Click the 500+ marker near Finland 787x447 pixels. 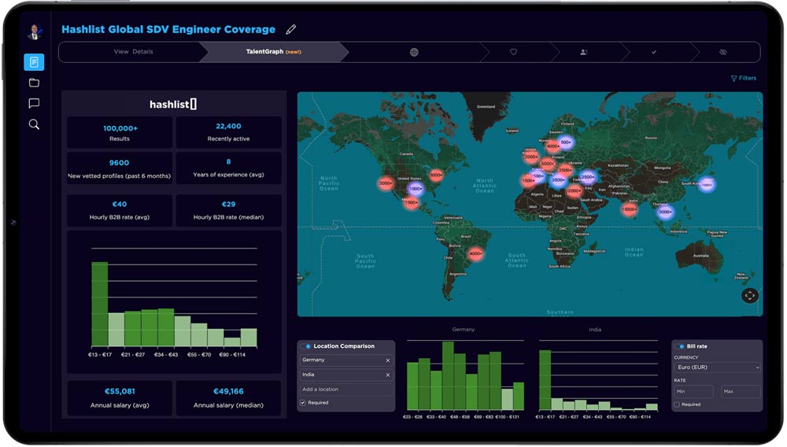coord(566,142)
